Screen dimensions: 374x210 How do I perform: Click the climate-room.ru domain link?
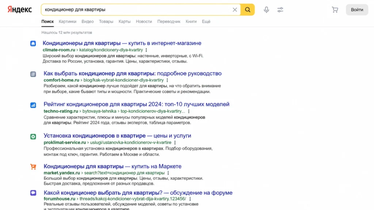pos(59,50)
